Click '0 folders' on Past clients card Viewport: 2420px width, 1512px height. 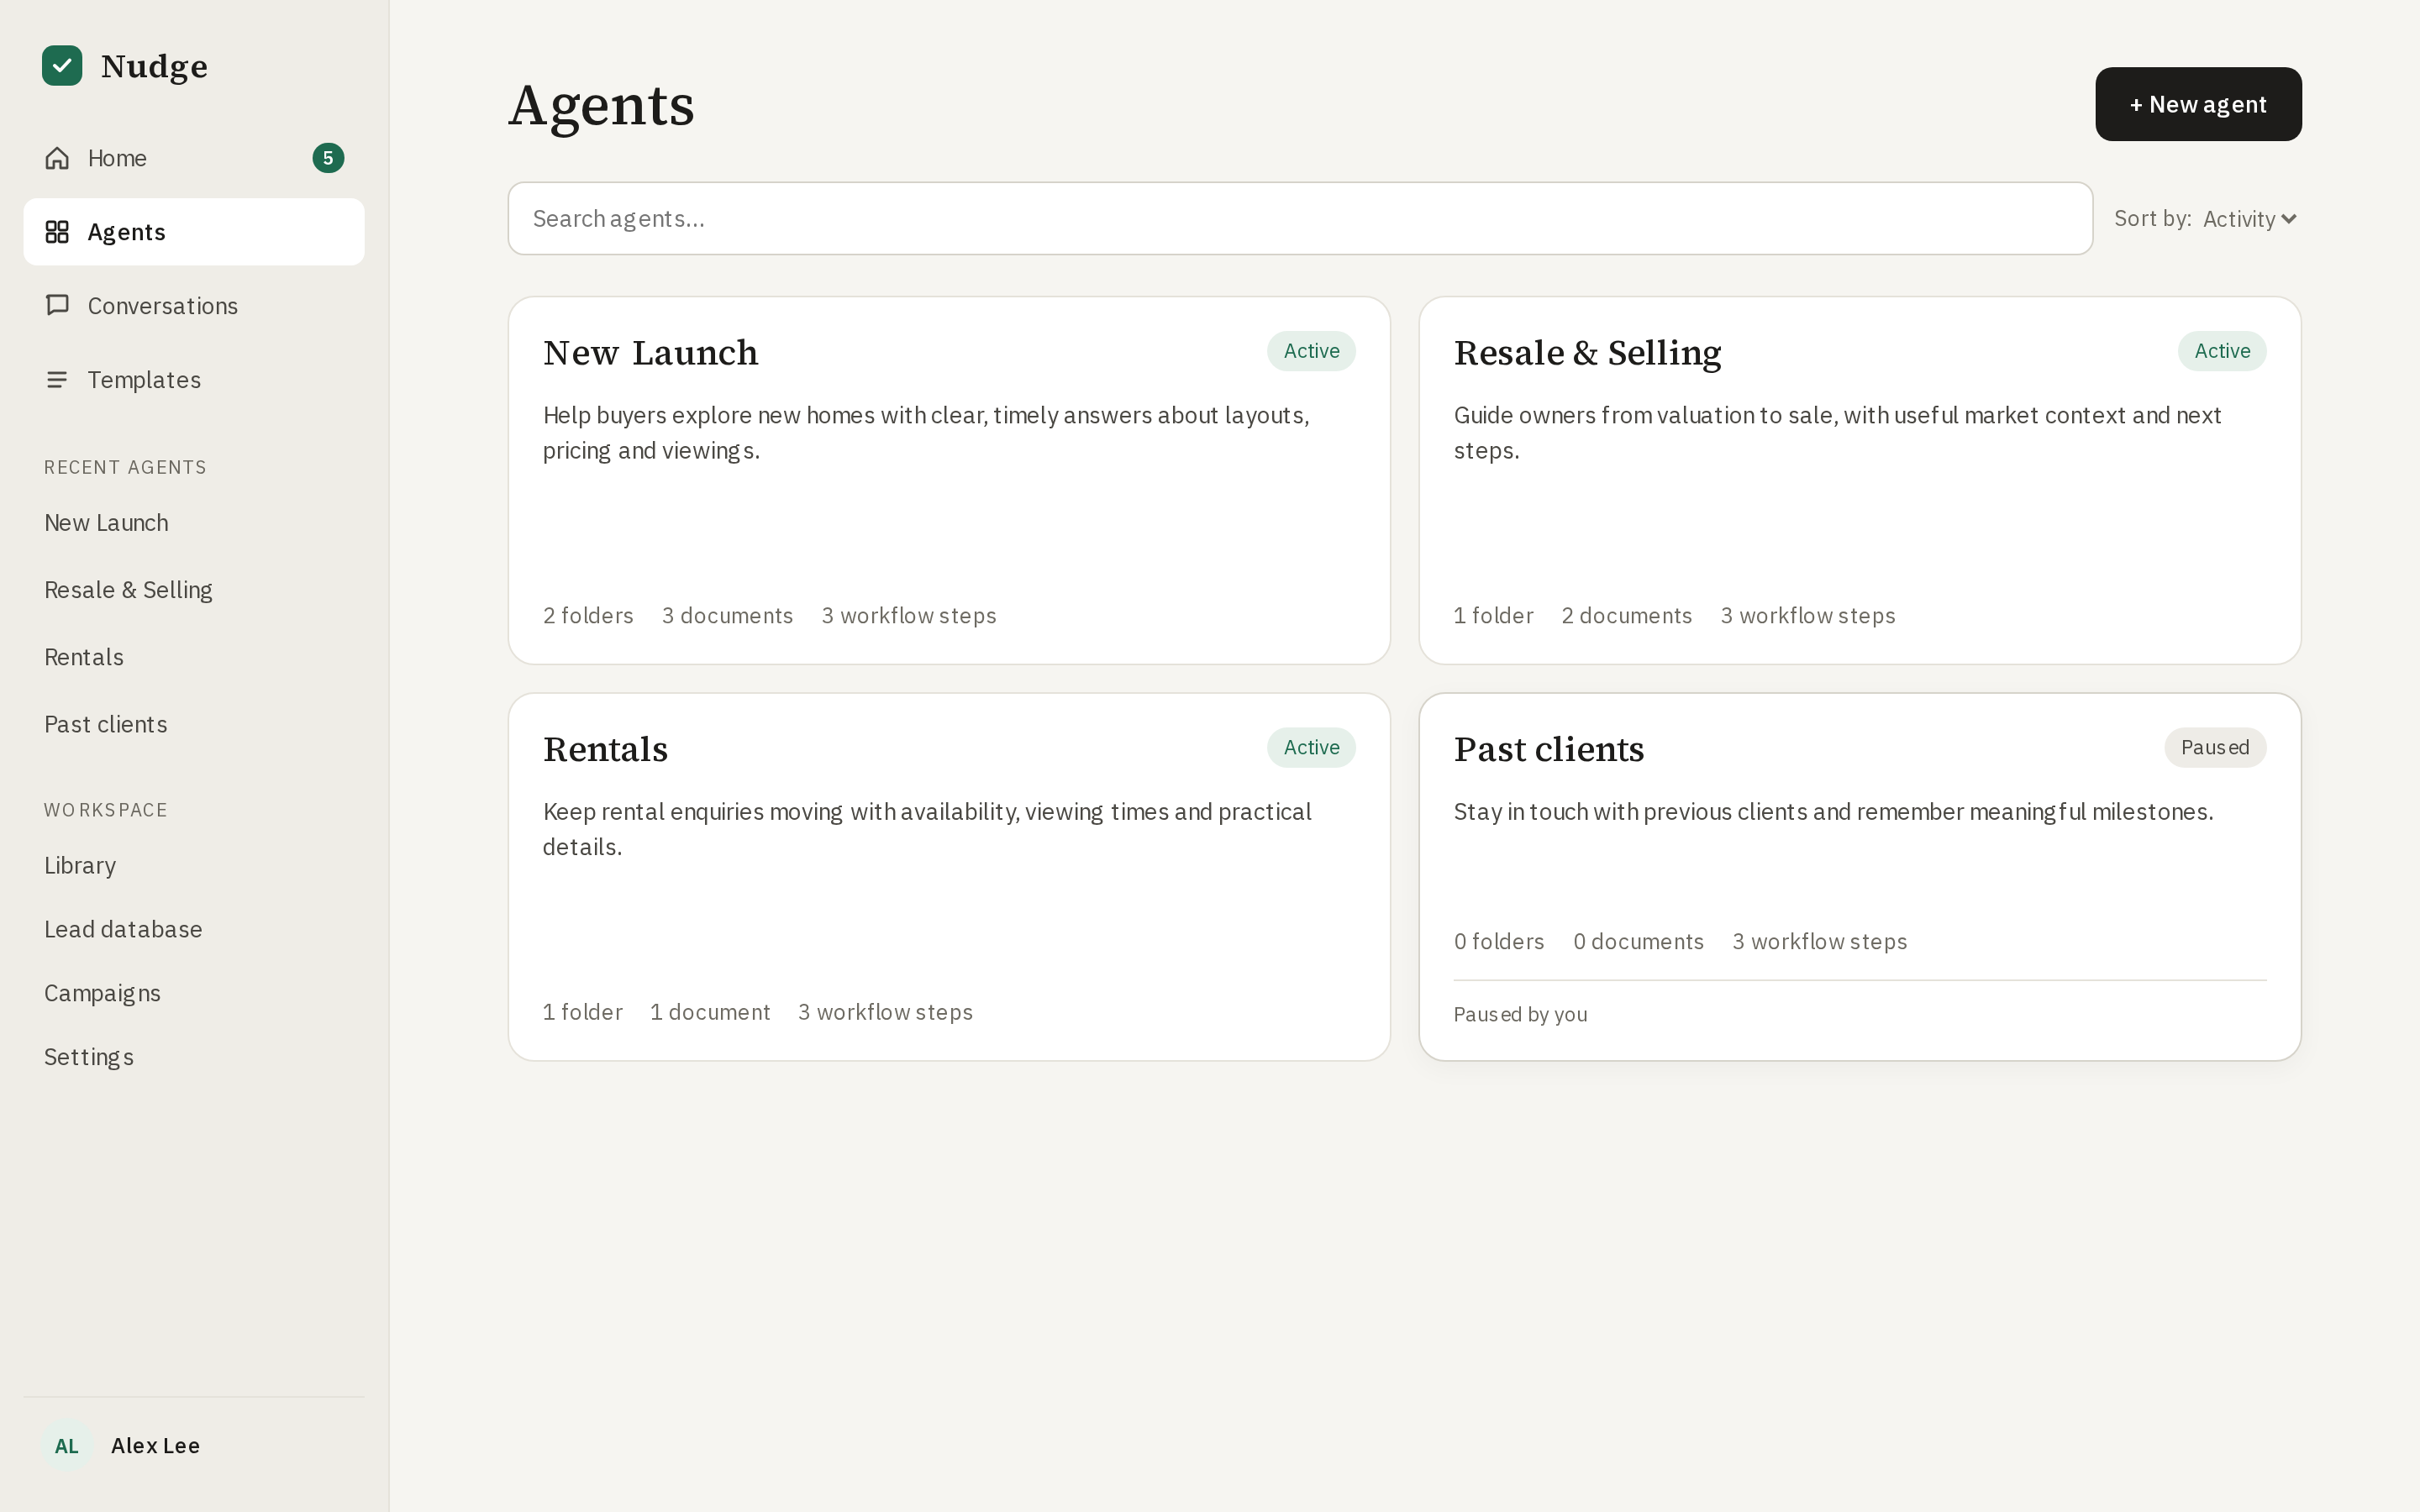(1499, 942)
